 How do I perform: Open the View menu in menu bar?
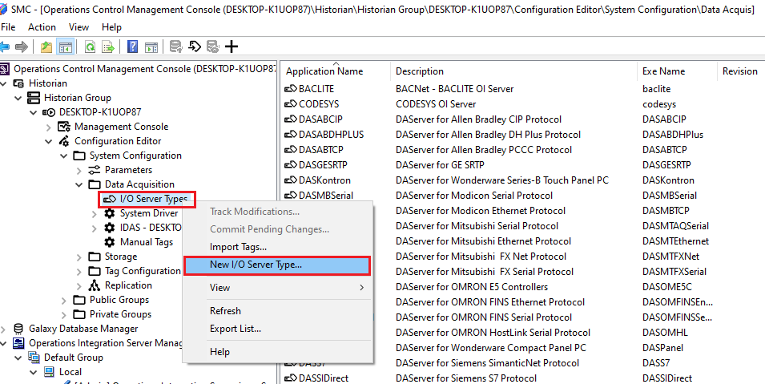coord(79,27)
